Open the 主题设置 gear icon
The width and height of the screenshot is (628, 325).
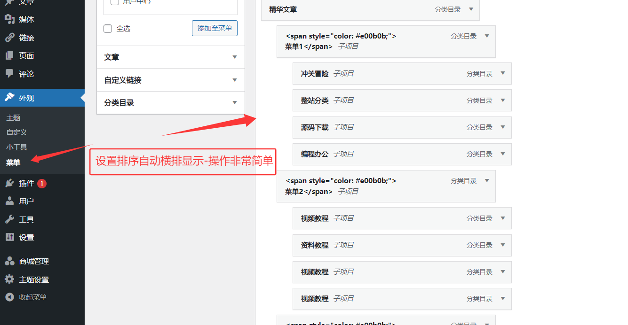click(9, 279)
